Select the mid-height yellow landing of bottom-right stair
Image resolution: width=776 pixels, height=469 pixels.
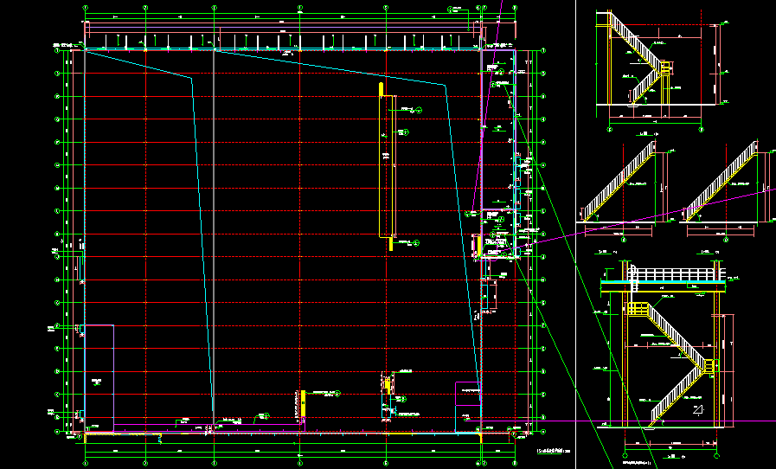coord(709,367)
